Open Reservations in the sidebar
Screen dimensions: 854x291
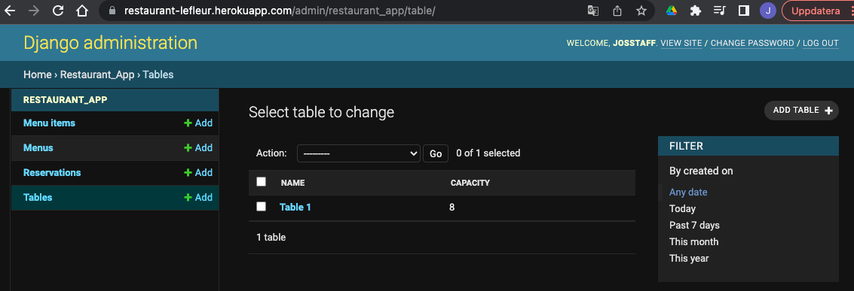coord(52,173)
